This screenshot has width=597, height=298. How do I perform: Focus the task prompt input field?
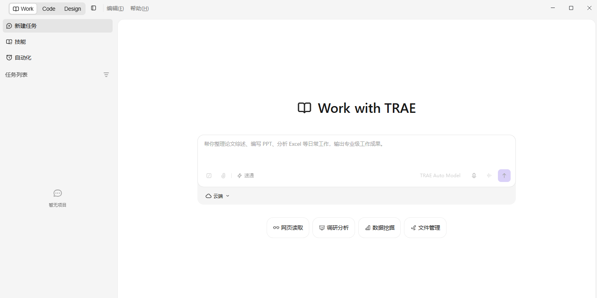coord(357,151)
